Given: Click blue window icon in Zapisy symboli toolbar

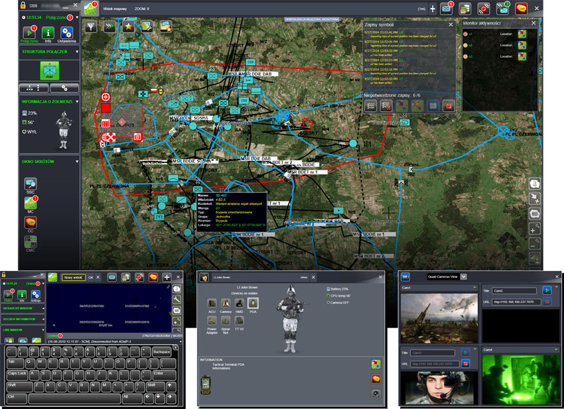Looking at the screenshot, I should coord(433,105).
